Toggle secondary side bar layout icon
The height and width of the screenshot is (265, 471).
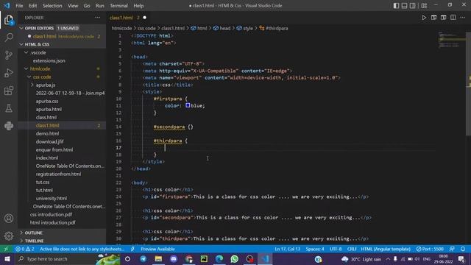pos(412,5)
